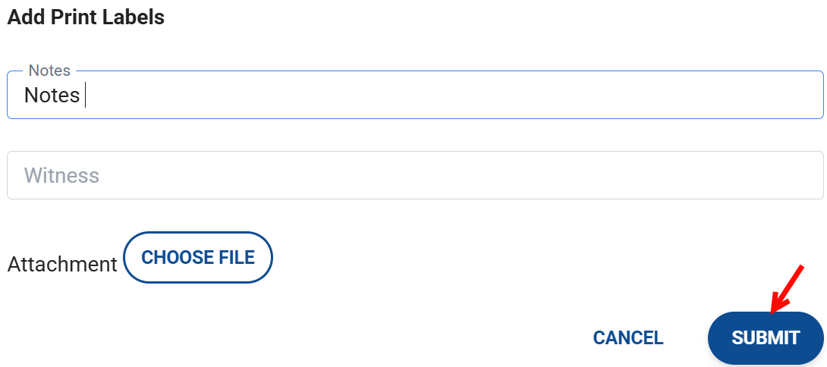Confirm the print labels with SUBMIT
827x367 pixels.
pyautogui.click(x=765, y=337)
